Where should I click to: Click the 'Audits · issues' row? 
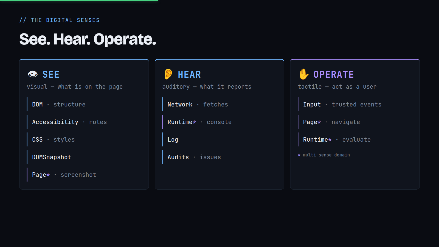(x=219, y=157)
